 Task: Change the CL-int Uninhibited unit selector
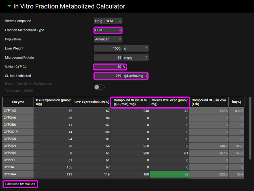pos(135,76)
